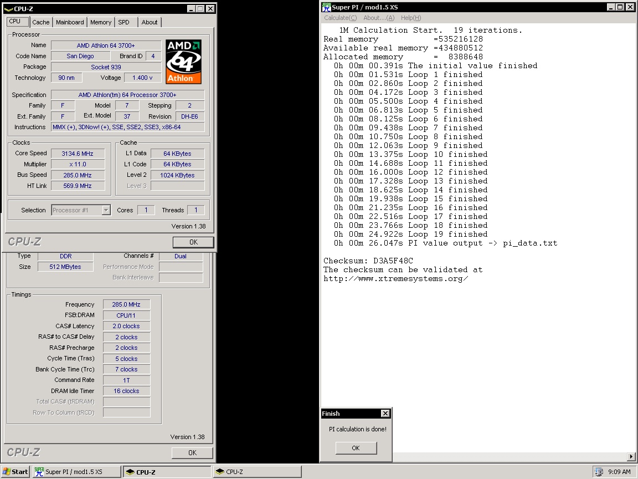Click OK in front CPU-Z window
The image size is (638, 479).
click(x=194, y=242)
